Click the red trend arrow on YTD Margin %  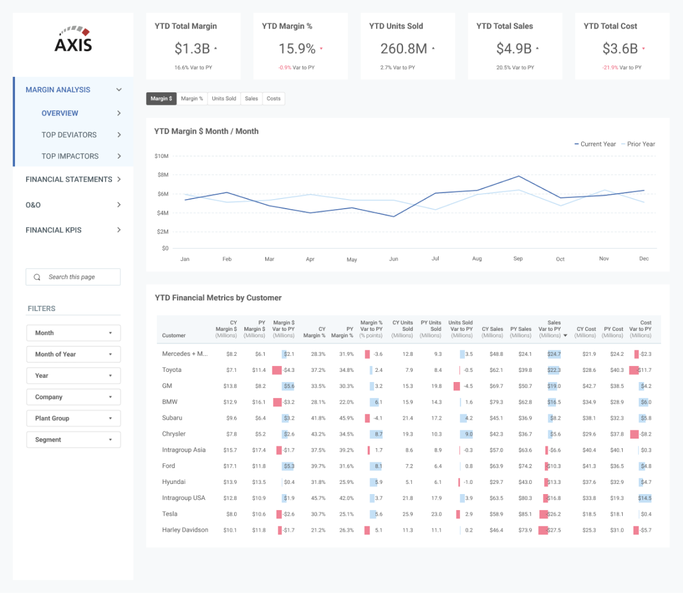pyautogui.click(x=321, y=48)
